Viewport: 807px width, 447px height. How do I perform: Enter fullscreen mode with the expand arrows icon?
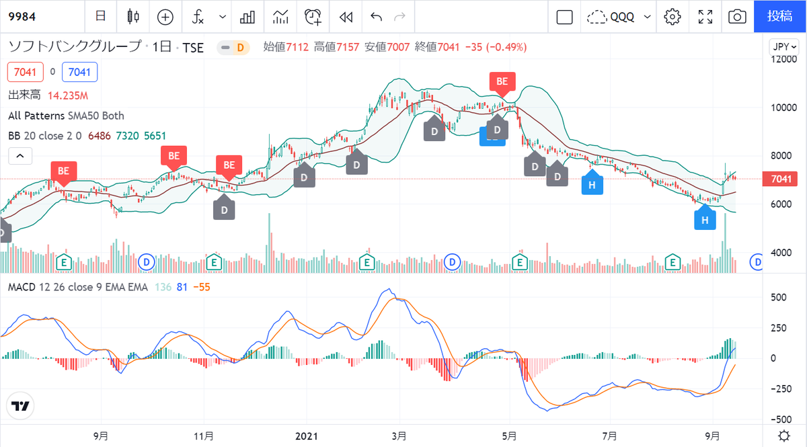tap(705, 16)
